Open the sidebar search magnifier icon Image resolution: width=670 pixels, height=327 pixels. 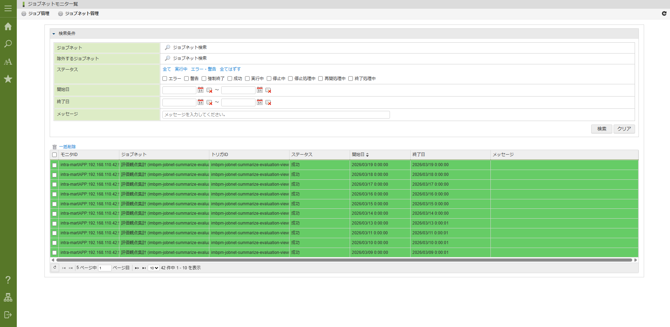tap(8, 44)
